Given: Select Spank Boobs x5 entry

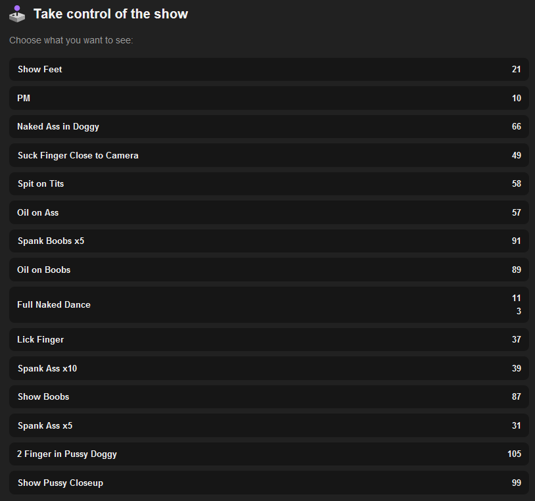Looking at the screenshot, I should coord(51,241).
